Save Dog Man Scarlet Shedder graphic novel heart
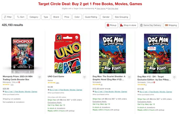Image resolution: width=183 pixels, height=114 pixels. click(x=130, y=77)
